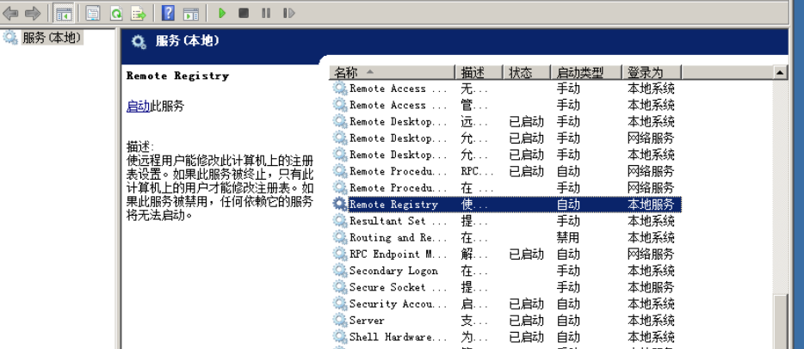Select the Resultant Set service row
Viewport: 804px width, 349px height.
point(505,221)
